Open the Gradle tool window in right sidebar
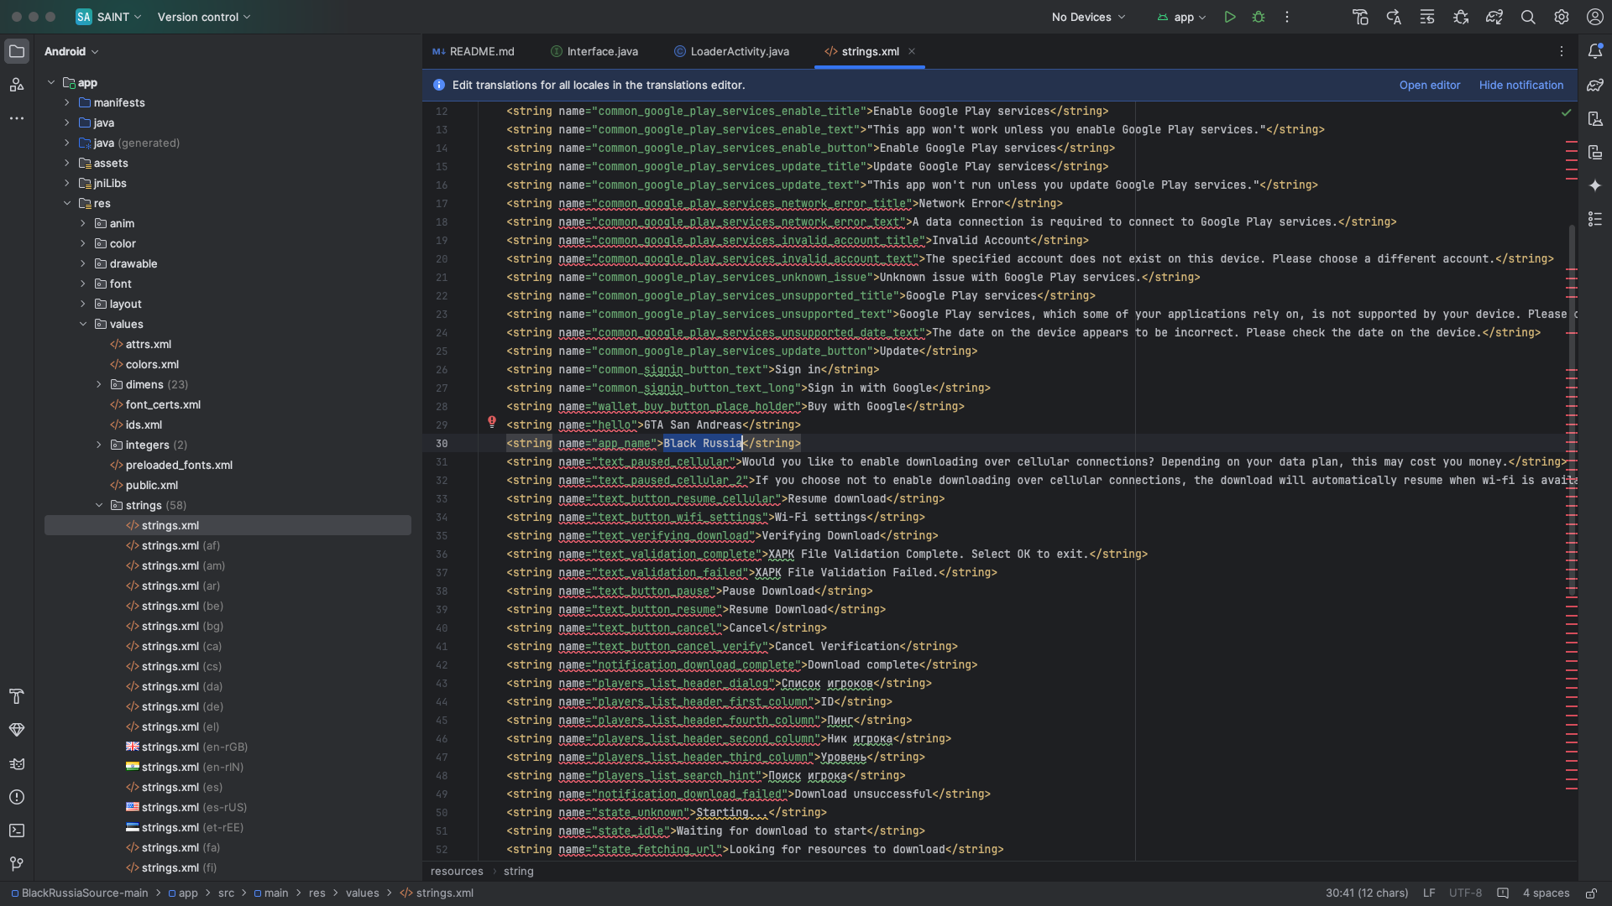1612x906 pixels. coord(1595,85)
